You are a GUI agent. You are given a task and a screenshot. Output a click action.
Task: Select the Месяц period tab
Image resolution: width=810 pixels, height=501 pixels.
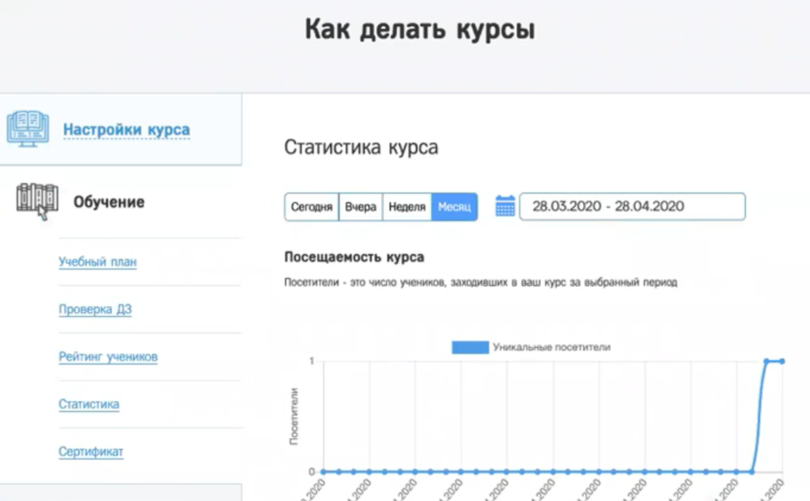(454, 207)
